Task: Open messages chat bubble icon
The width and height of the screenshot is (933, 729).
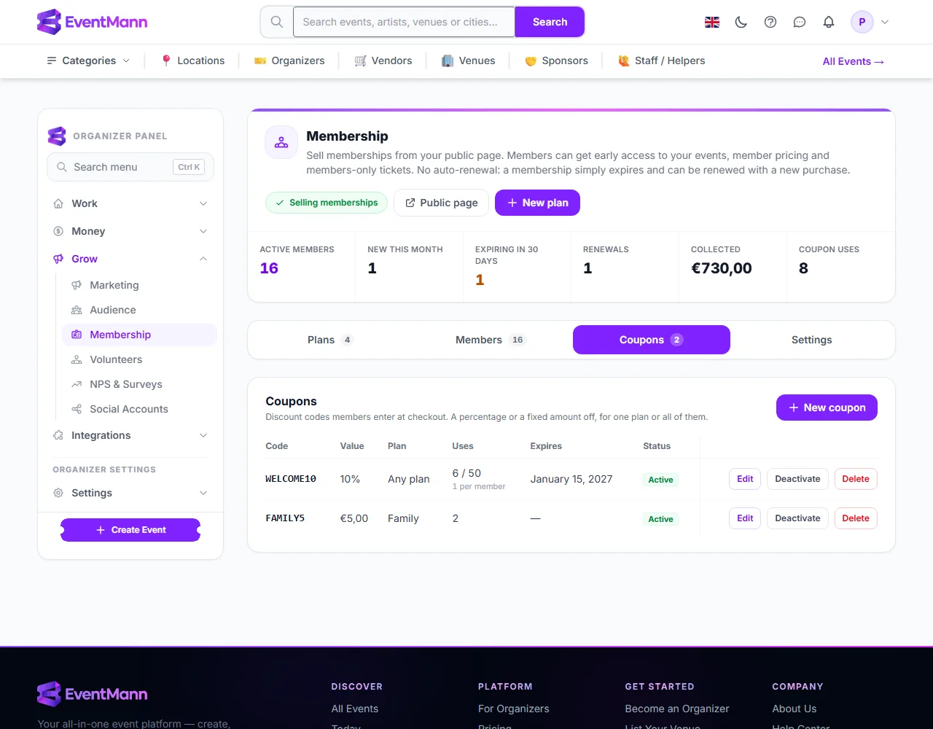Action: click(x=800, y=22)
